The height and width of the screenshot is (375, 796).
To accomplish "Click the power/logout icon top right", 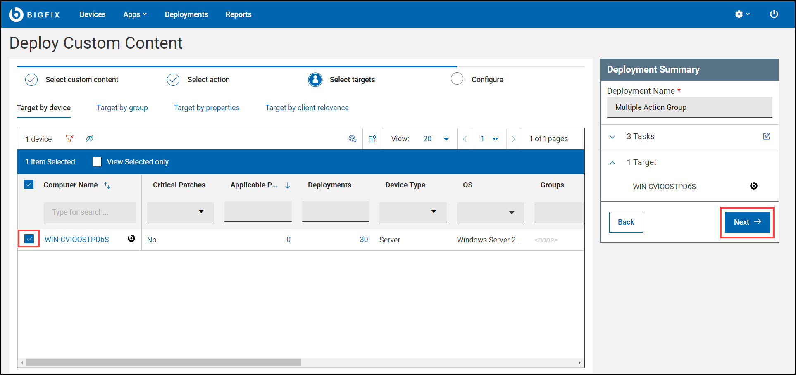I will [x=774, y=14].
